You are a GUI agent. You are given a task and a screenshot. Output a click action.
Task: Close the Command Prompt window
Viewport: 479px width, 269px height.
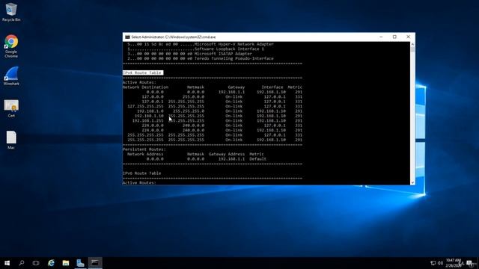(409, 37)
